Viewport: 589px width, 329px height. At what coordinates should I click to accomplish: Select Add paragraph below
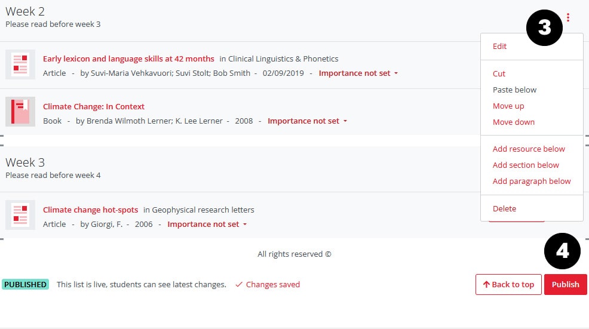(x=532, y=182)
